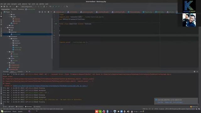Viewport: 201px width, 113px height.
Task: Switch to composer.json editor tab
Action: tap(60, 12)
